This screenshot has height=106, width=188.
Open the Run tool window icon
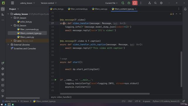[3, 63]
